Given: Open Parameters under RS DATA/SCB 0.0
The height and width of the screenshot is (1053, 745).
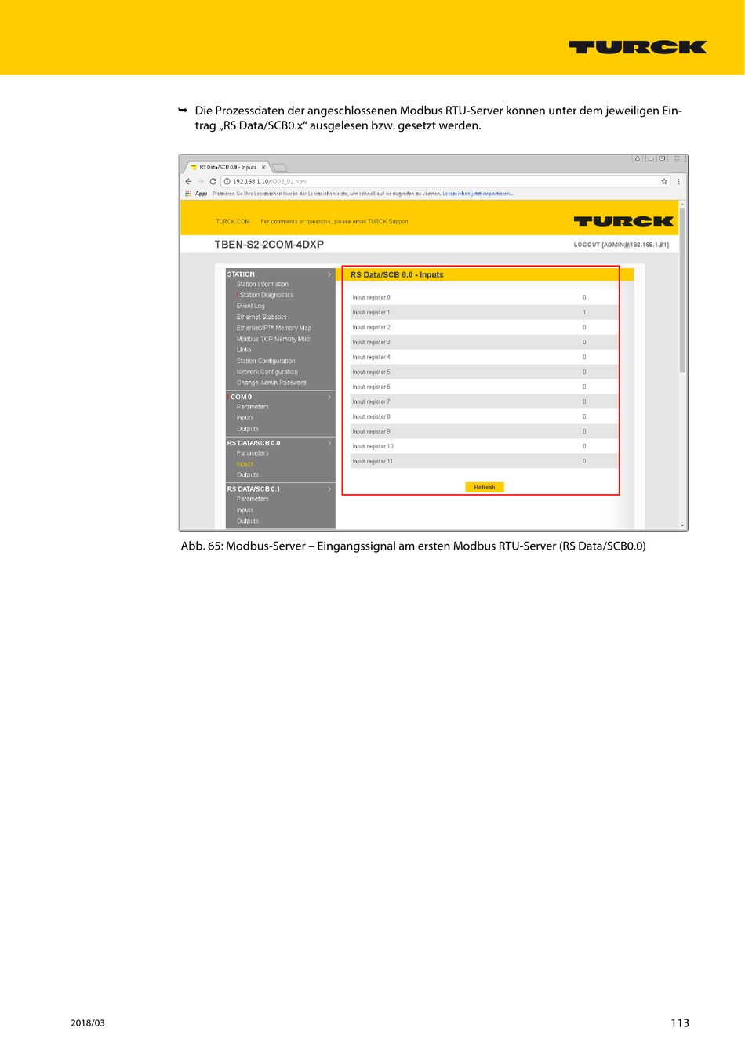Looking at the screenshot, I should [x=253, y=453].
